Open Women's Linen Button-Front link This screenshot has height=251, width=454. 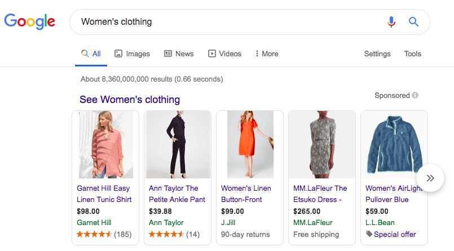coord(246,194)
